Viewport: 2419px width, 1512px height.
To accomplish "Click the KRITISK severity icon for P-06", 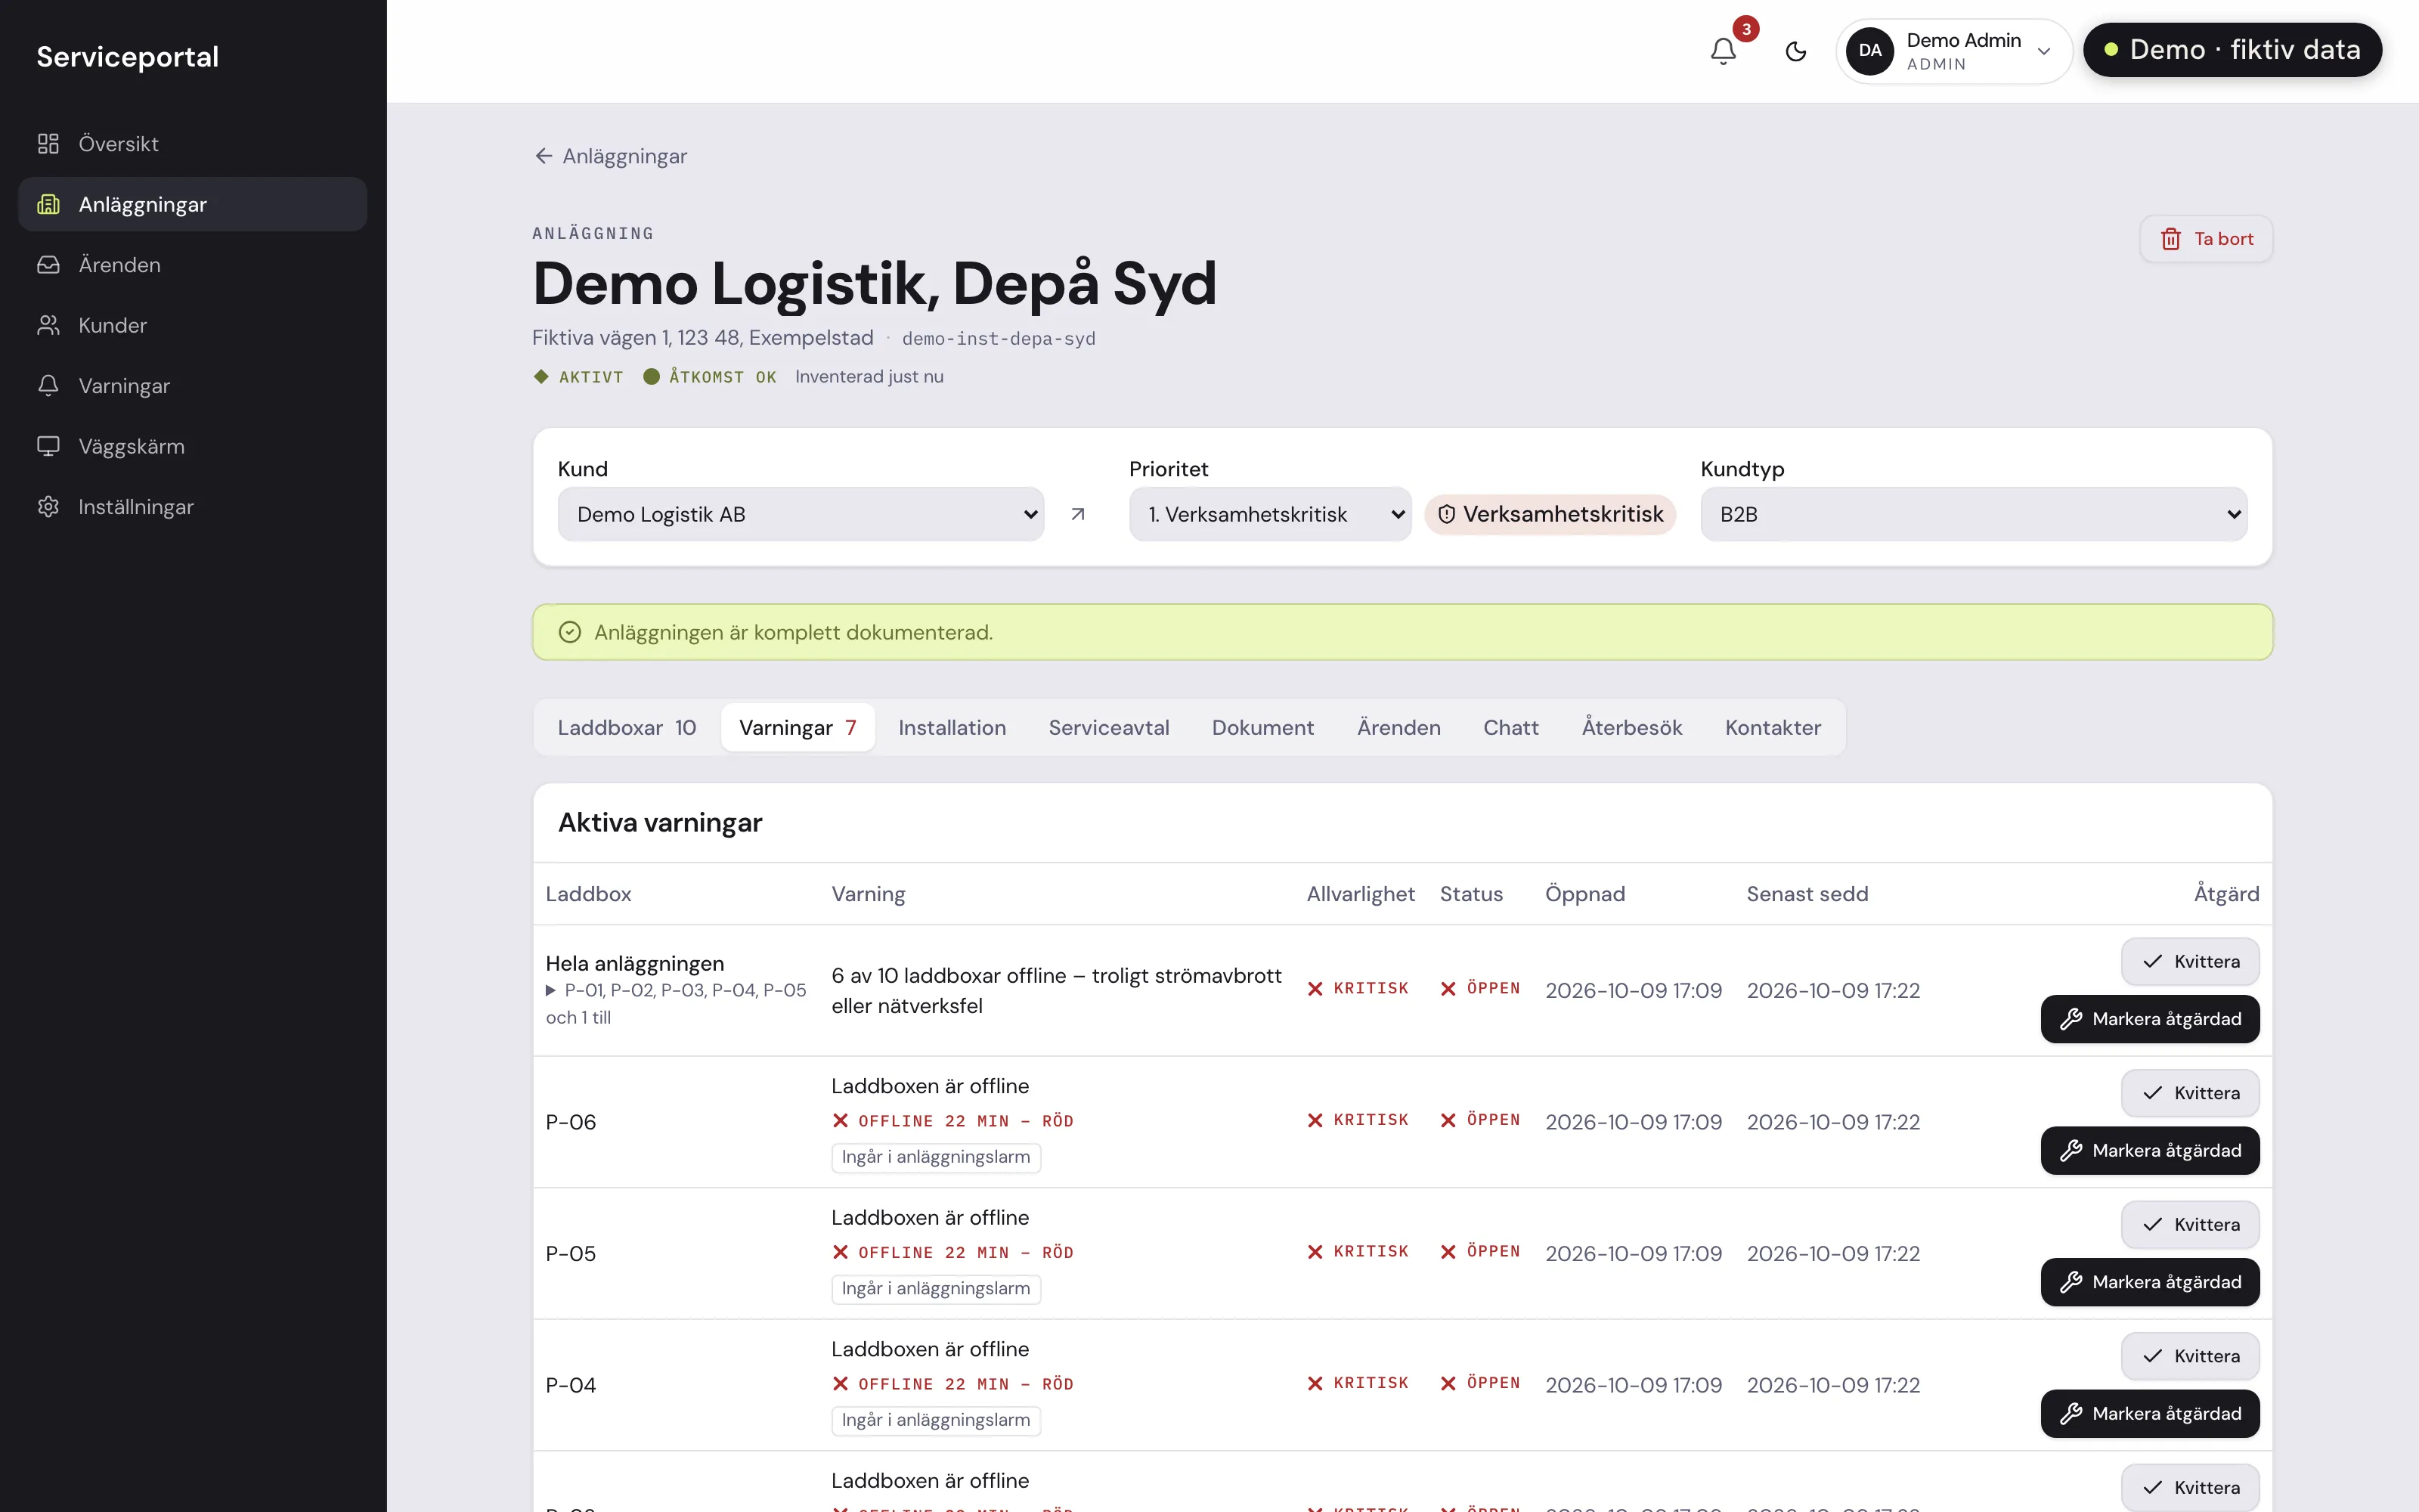I will [1315, 1120].
